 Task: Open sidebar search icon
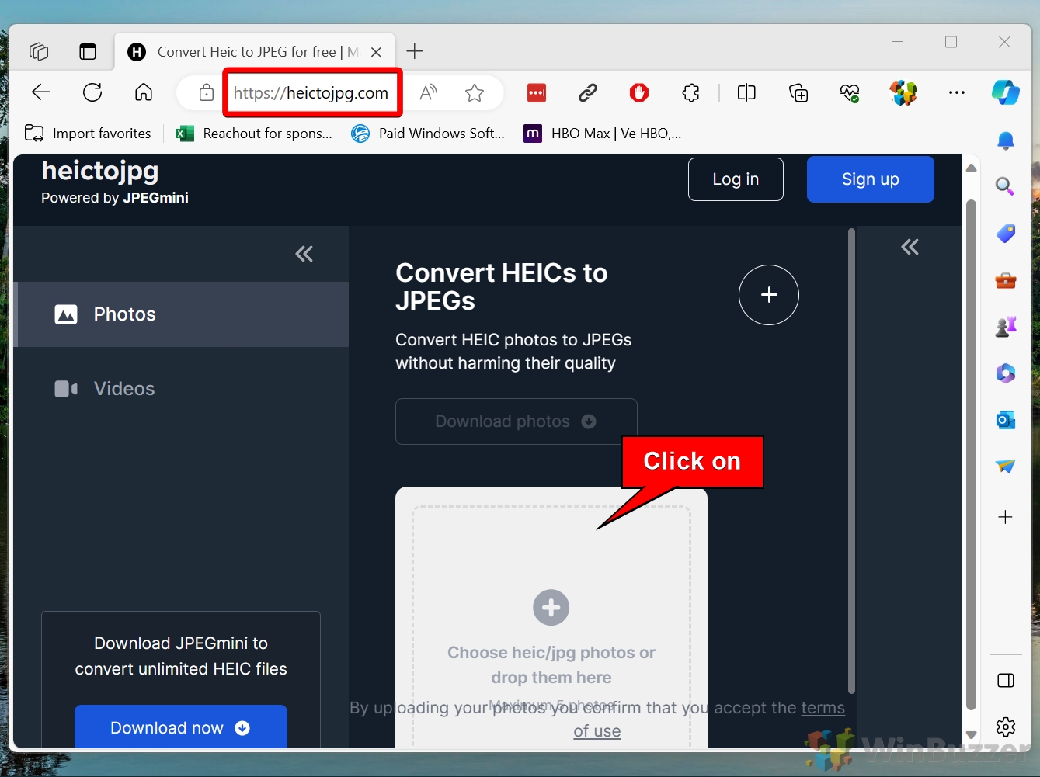[1006, 186]
